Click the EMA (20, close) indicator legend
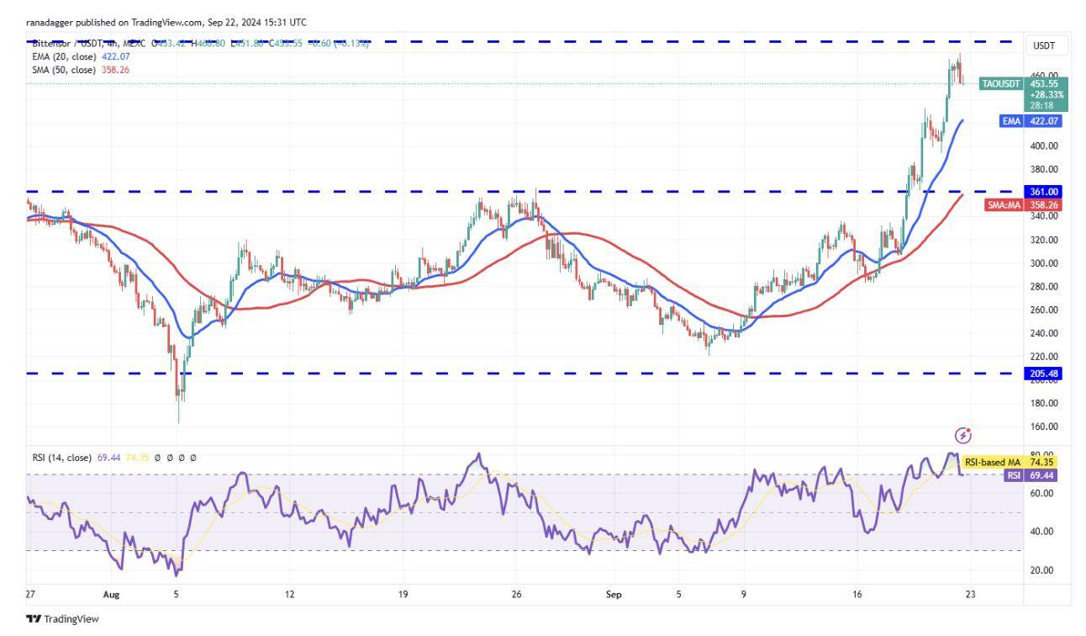The image size is (1086, 636). point(78,56)
